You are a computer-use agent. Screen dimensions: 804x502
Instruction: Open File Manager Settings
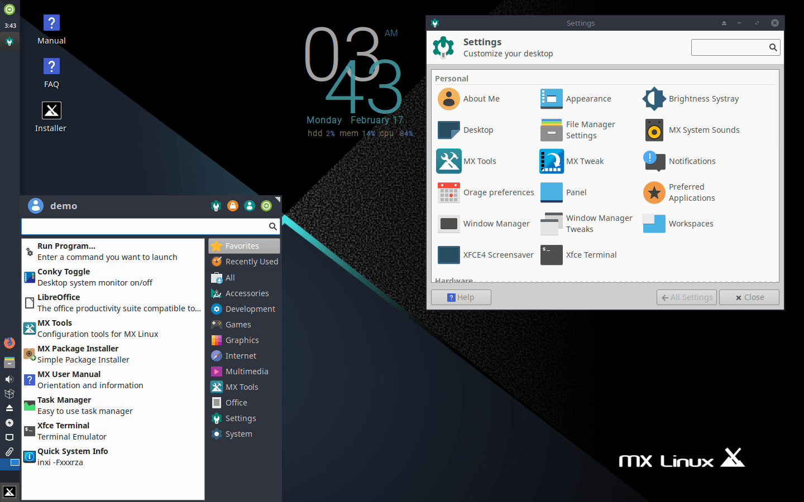578,130
